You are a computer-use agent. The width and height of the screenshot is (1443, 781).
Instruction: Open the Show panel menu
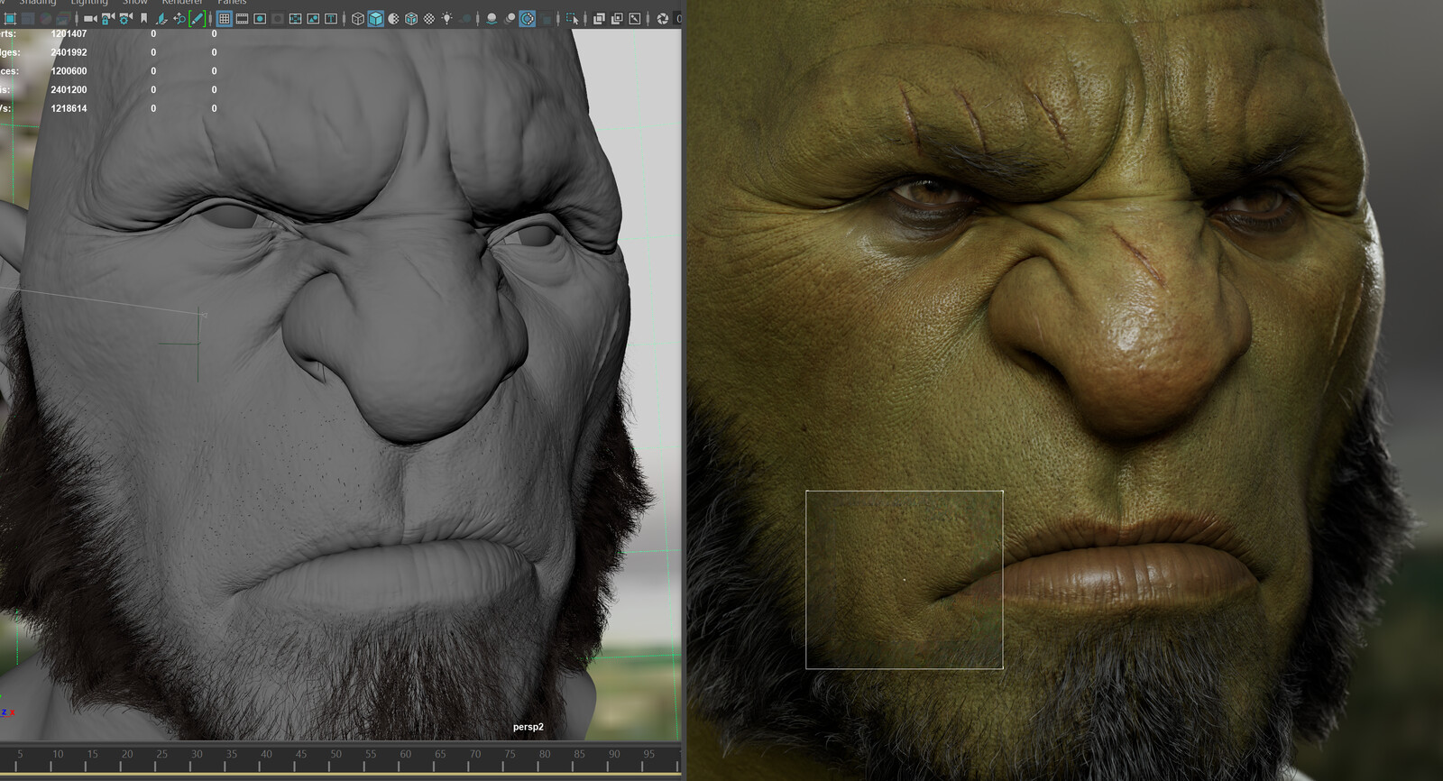coord(135,3)
